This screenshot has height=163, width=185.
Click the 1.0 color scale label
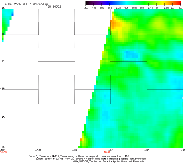click(x=180, y=8)
